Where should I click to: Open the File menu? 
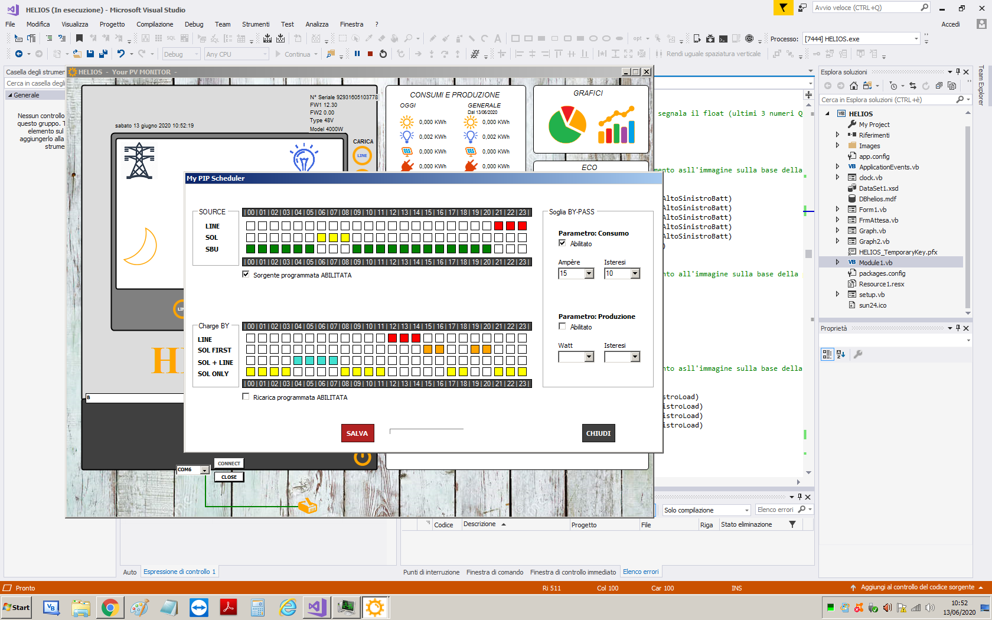pyautogui.click(x=10, y=24)
